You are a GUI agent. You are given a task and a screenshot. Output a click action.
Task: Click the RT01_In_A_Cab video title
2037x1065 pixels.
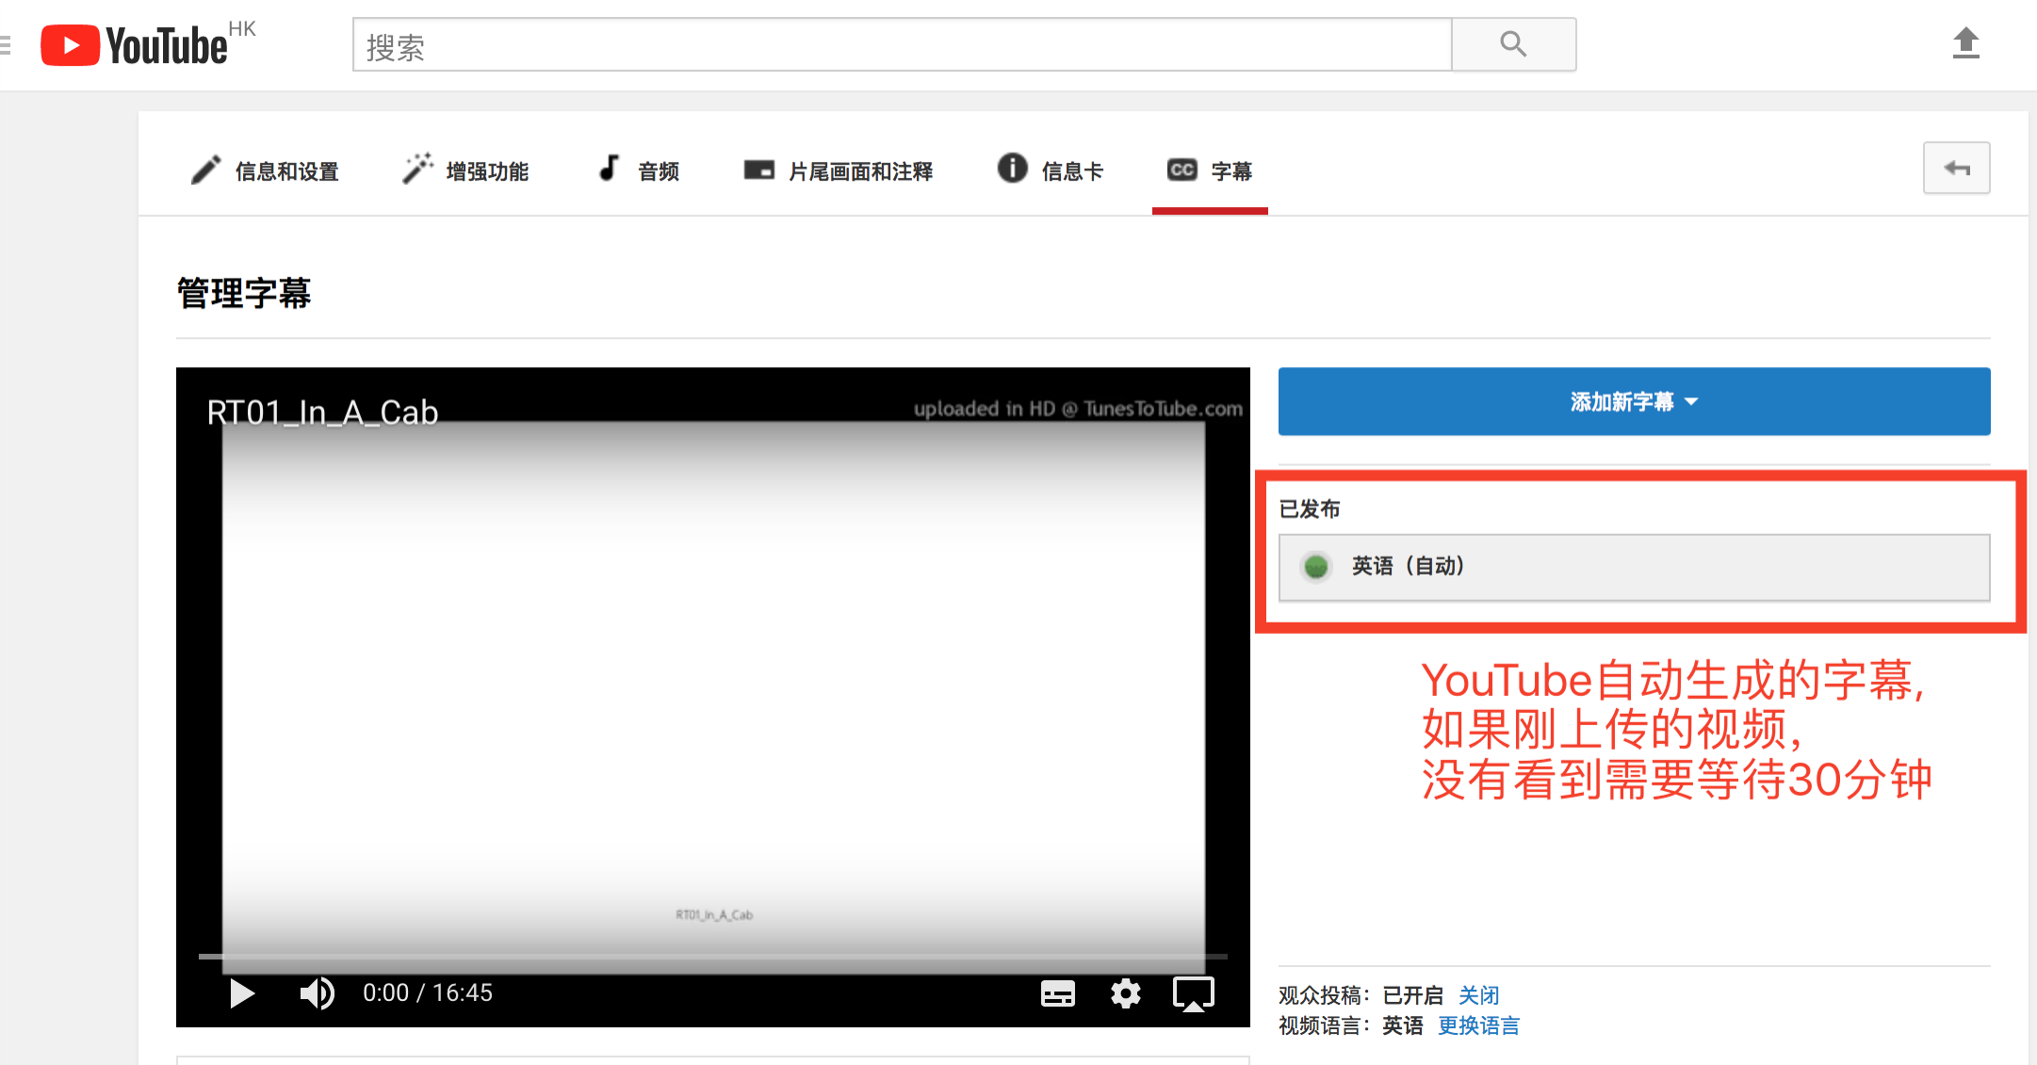(x=322, y=412)
